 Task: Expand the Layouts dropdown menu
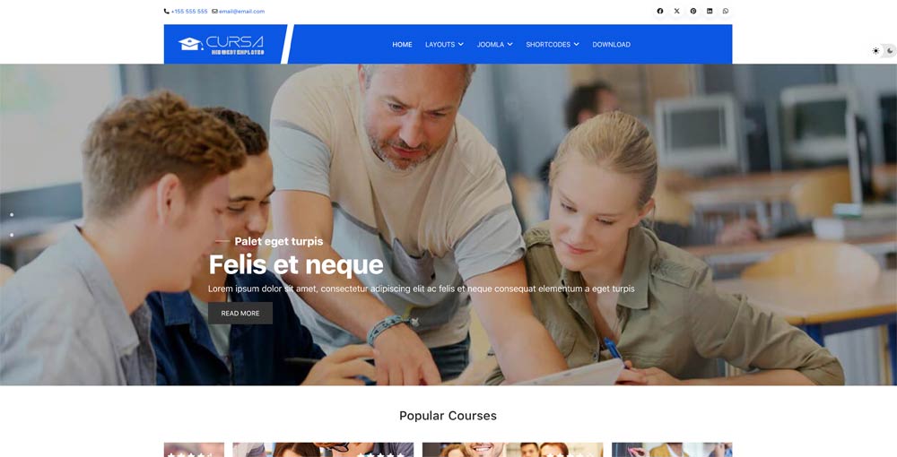[x=444, y=45]
